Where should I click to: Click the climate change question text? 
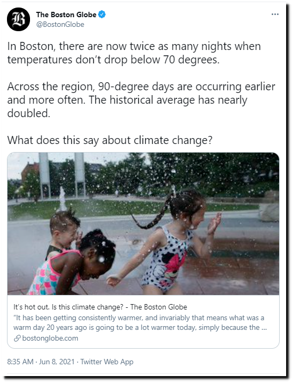point(110,140)
